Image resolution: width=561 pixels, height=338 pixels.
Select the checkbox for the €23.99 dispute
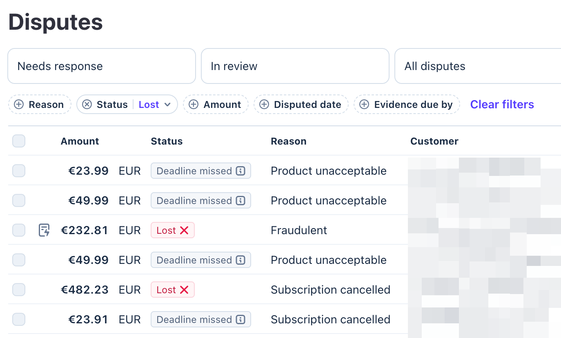pyautogui.click(x=19, y=171)
